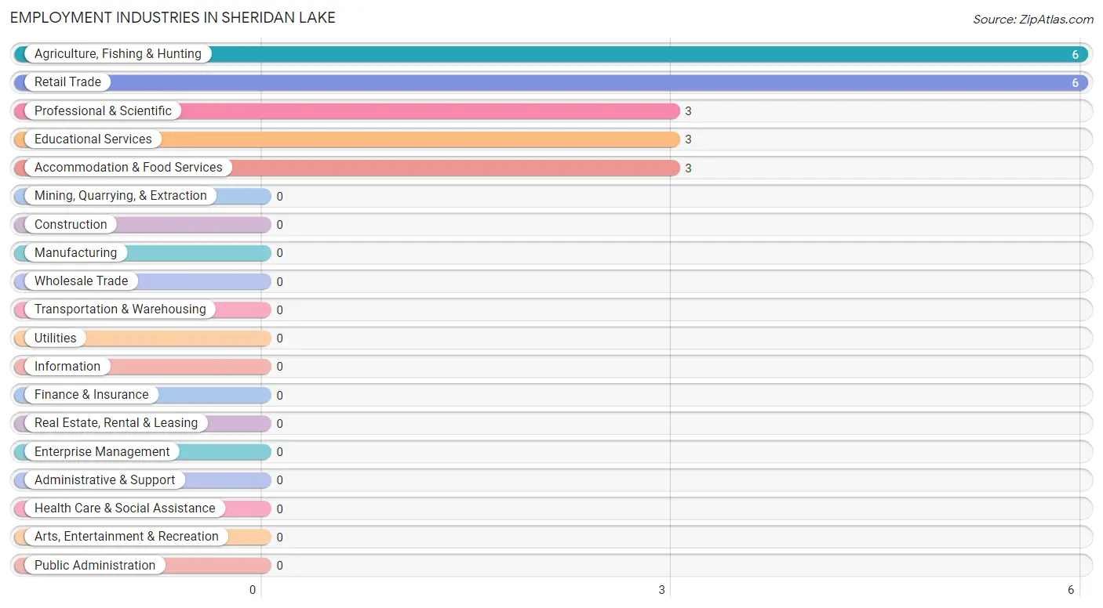Click the chart title Employment Industries in Sheridan Lake

point(173,17)
